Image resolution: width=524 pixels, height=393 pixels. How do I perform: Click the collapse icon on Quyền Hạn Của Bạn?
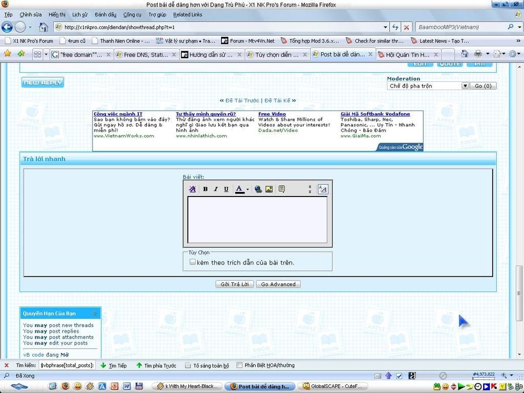[x=95, y=313]
